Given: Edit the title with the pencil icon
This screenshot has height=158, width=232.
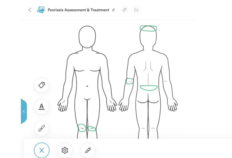Looking at the screenshot, I should [x=113, y=10].
